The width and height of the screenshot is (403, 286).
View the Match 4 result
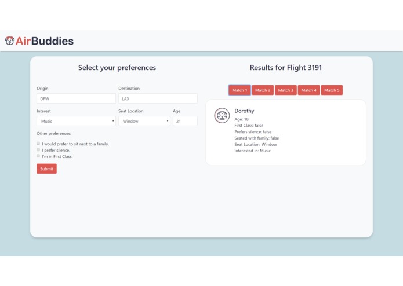[308, 90]
